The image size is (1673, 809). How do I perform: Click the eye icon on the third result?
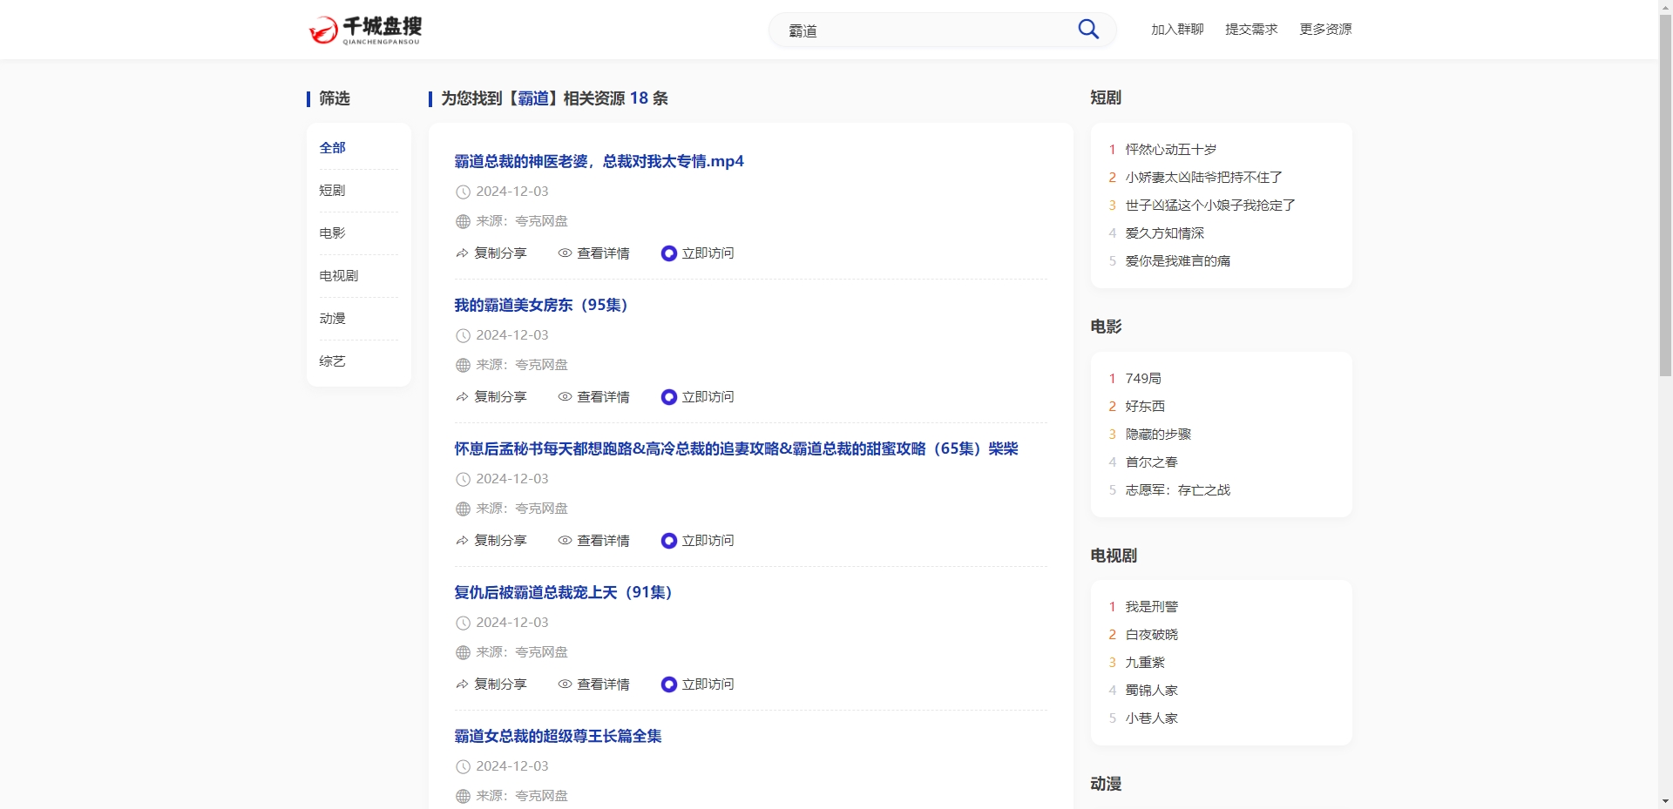pos(564,541)
